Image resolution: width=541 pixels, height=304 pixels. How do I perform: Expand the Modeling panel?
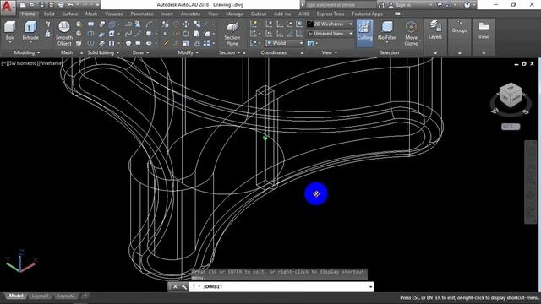[x=27, y=52]
